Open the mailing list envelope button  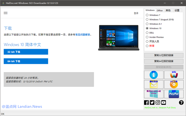pos(154,84)
